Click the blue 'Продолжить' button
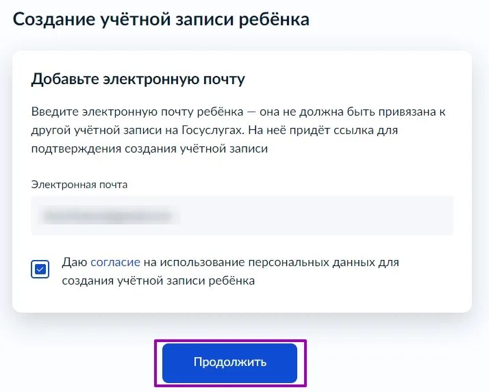The image size is (489, 392). click(230, 363)
